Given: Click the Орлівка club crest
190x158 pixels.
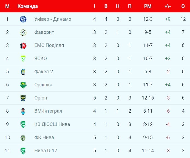Looking at the screenshot, I should [23, 85].
